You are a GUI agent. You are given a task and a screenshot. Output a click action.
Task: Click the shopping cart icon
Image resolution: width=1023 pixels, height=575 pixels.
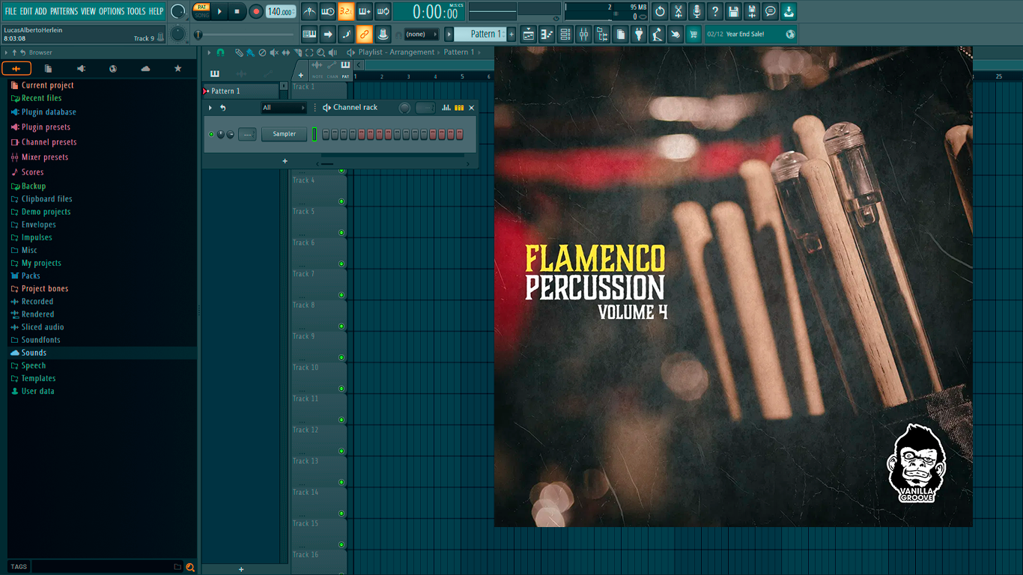tap(693, 34)
